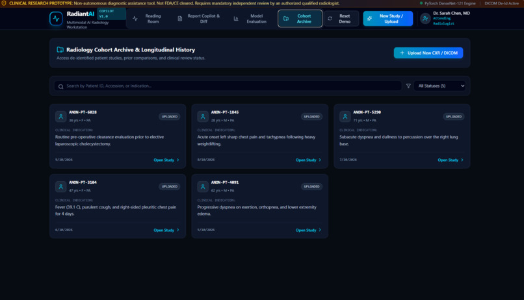Click the patient icon on ANON-PT-5290
This screenshot has height=300, width=524.
click(x=345, y=116)
